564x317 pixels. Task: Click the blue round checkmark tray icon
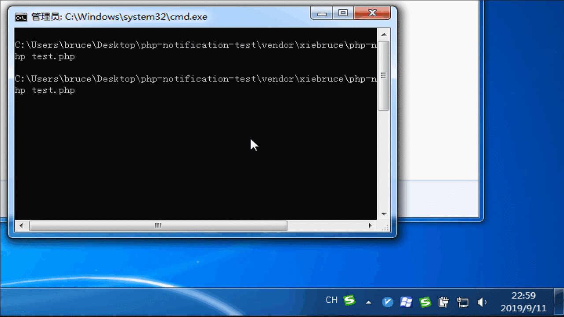(387, 302)
